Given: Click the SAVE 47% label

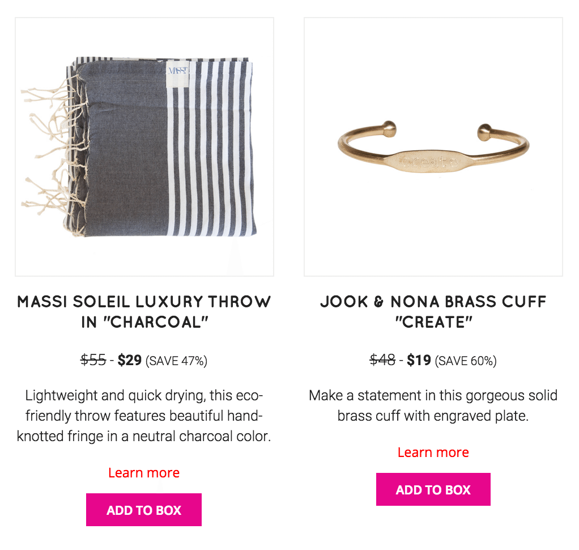Looking at the screenshot, I should [x=177, y=361].
